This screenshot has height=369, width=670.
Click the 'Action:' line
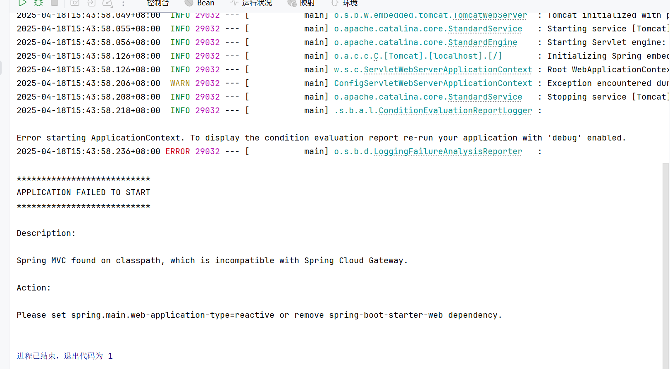click(x=33, y=288)
